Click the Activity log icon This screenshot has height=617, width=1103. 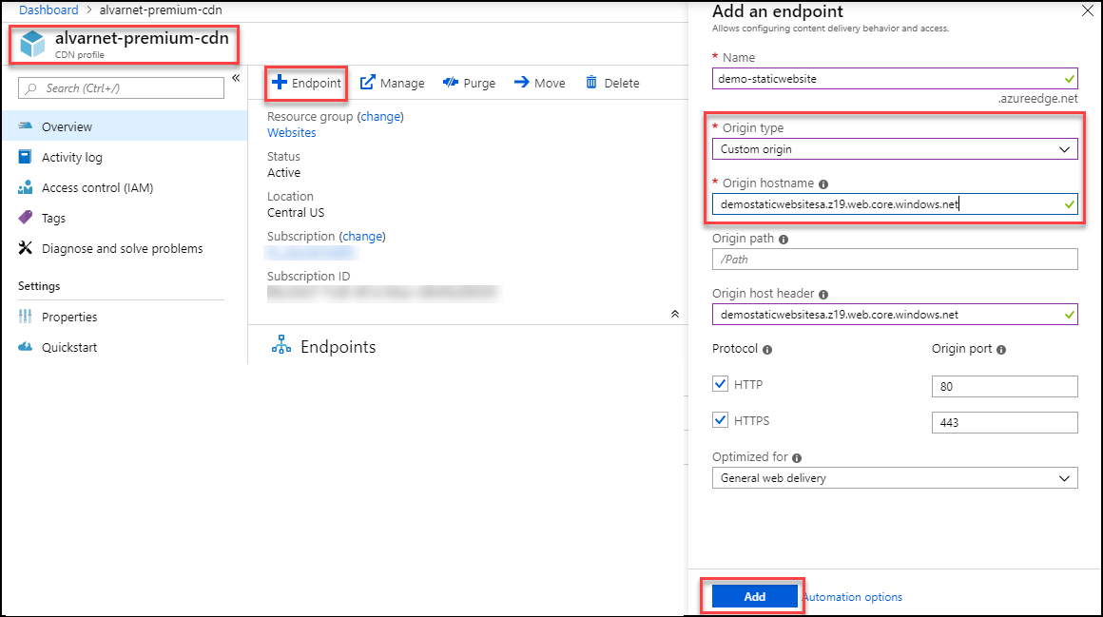coord(26,156)
